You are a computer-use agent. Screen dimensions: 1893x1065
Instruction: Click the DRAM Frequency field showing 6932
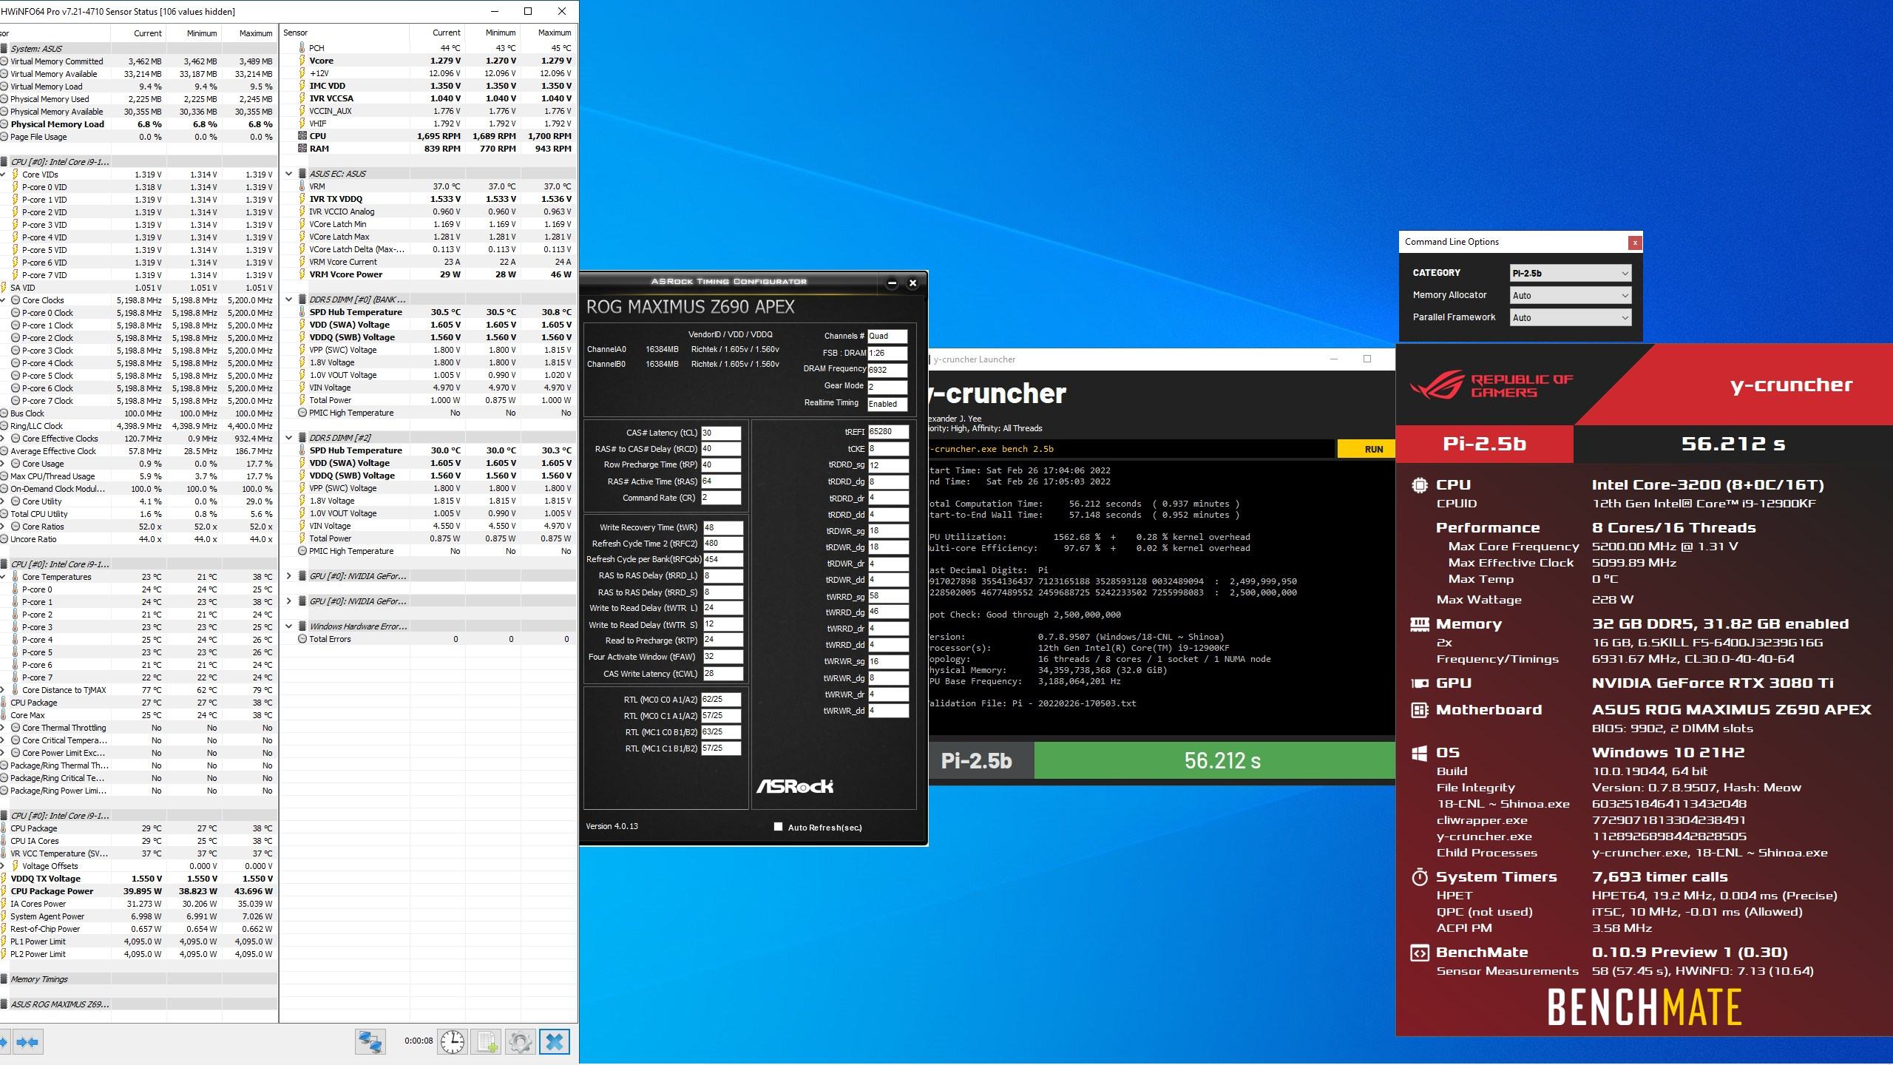(887, 370)
